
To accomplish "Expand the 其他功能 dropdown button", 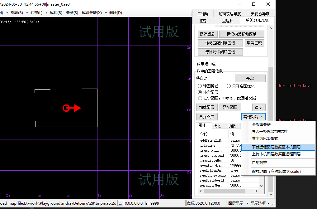I will (x=253, y=117).
